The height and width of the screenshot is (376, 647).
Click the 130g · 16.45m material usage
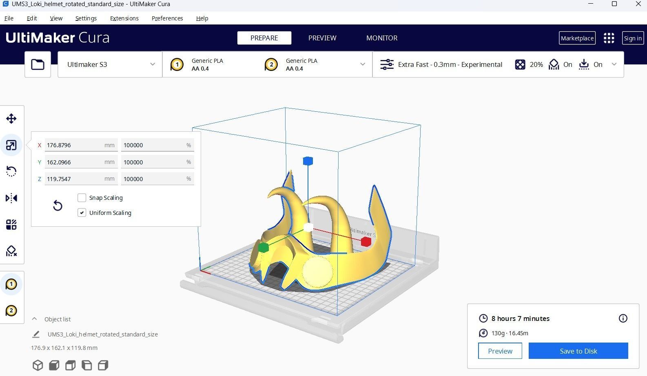click(x=510, y=333)
